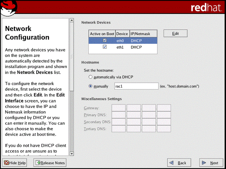Select the manually hostname radio button

pyautogui.click(x=90, y=86)
